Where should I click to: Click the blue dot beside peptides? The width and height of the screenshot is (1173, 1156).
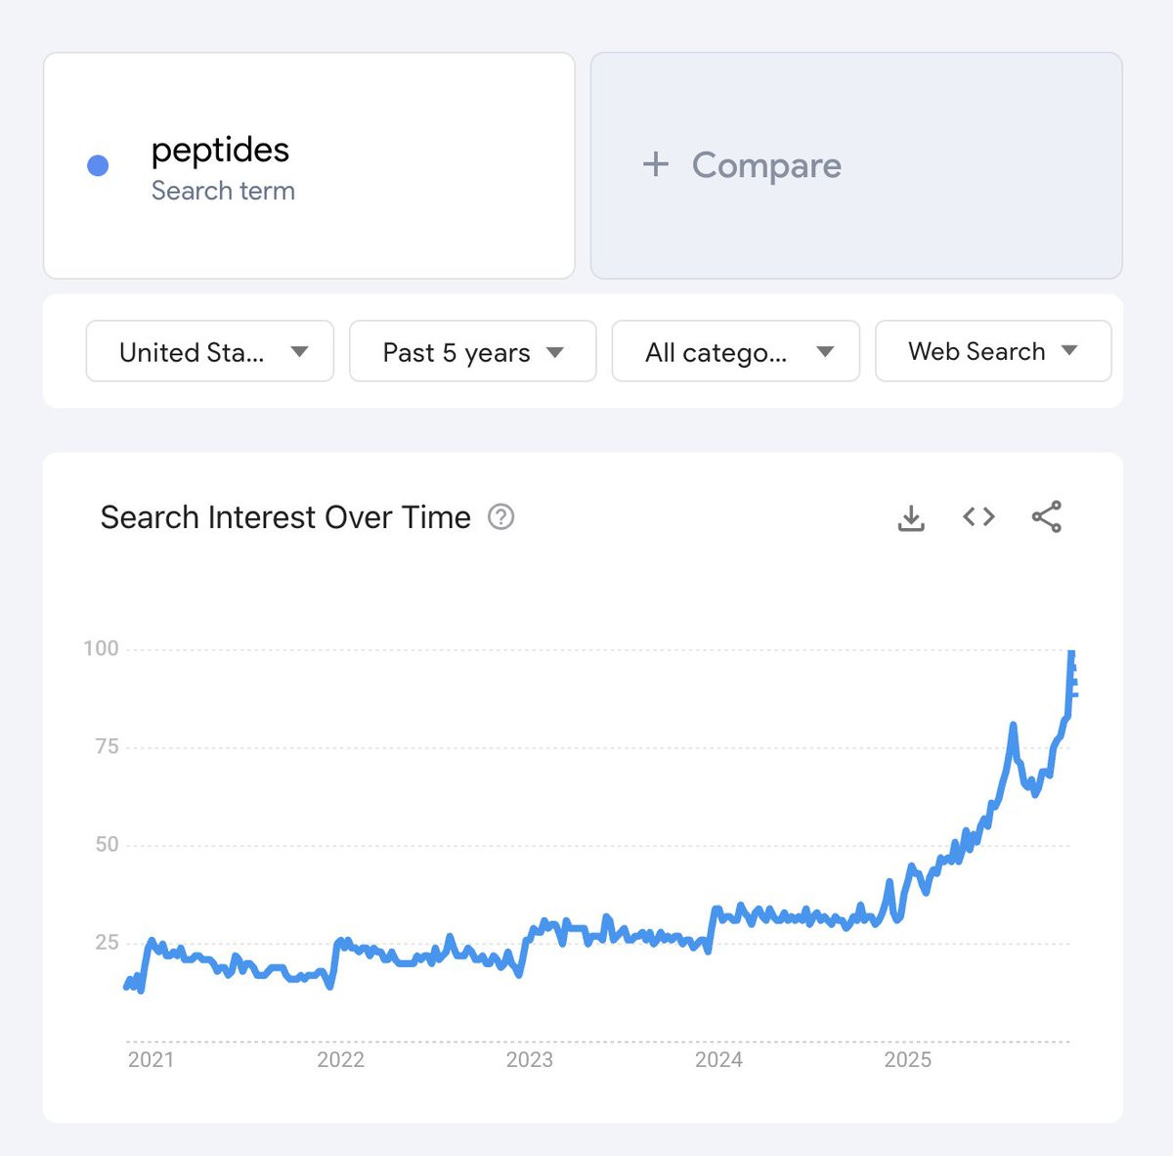[x=98, y=165]
